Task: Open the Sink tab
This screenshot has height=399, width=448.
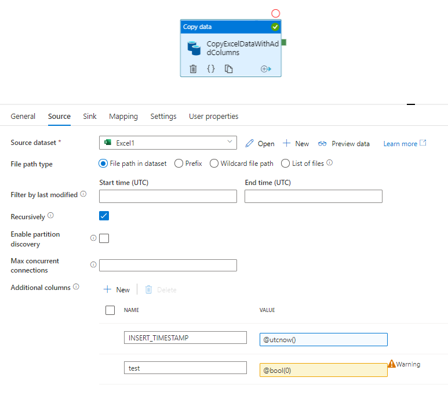Action: click(90, 117)
